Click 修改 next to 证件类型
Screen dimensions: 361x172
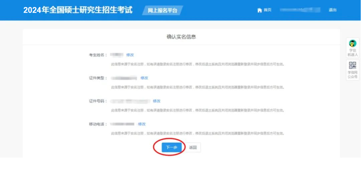point(144,78)
